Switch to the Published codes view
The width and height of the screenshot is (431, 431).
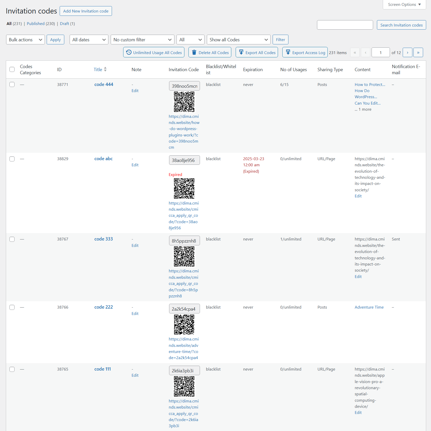coord(35,23)
